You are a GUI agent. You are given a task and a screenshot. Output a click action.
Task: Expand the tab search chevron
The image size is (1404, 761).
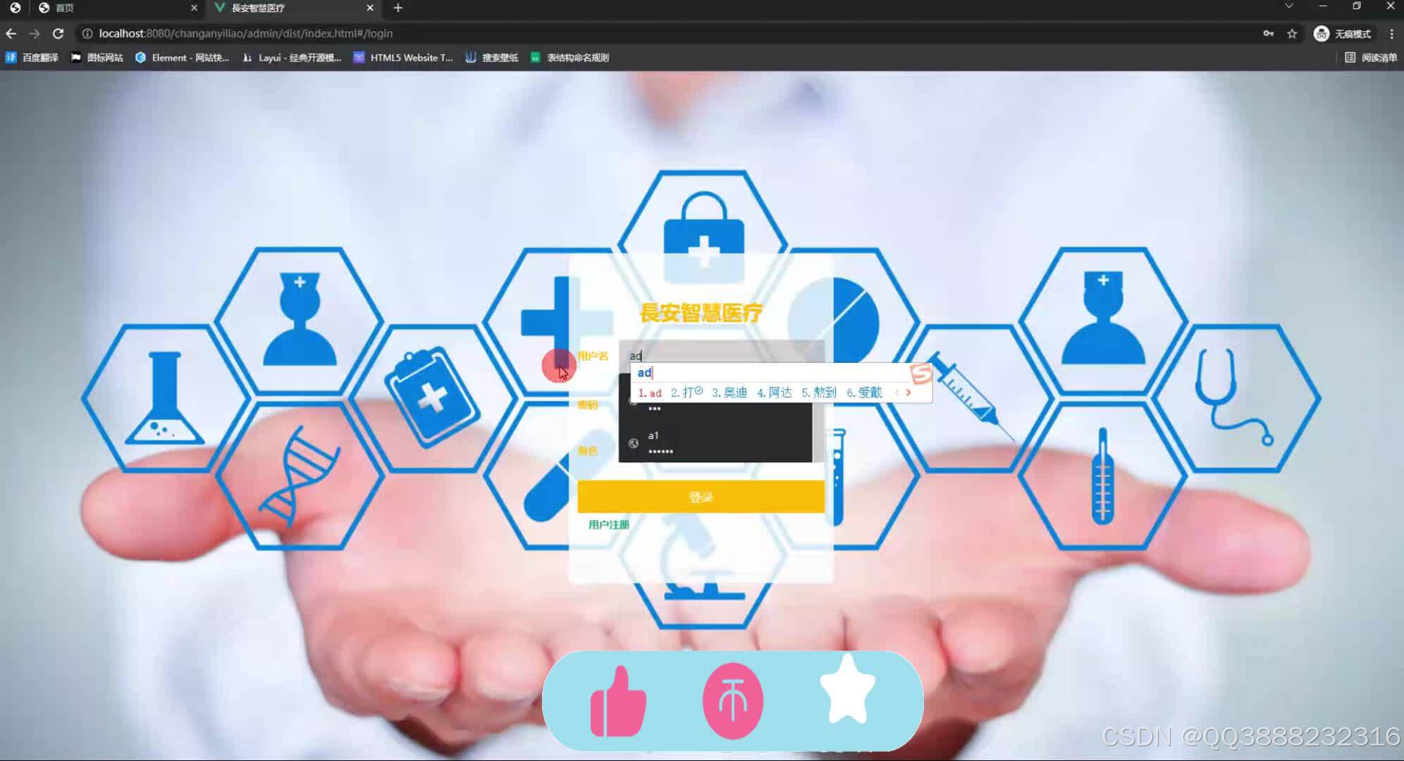[1288, 6]
